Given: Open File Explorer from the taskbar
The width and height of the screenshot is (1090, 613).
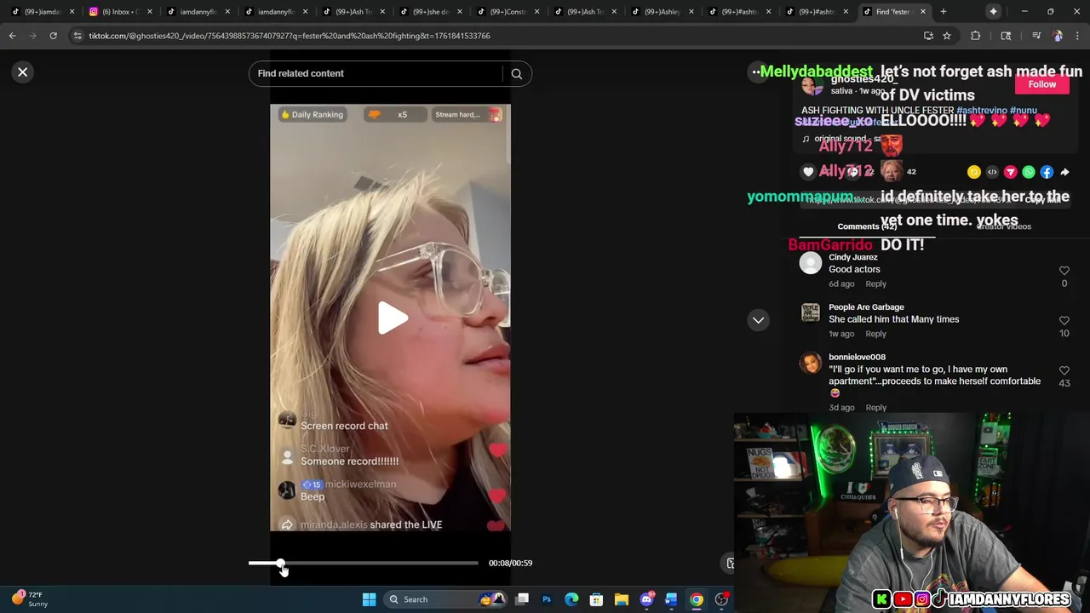Looking at the screenshot, I should click(x=622, y=599).
